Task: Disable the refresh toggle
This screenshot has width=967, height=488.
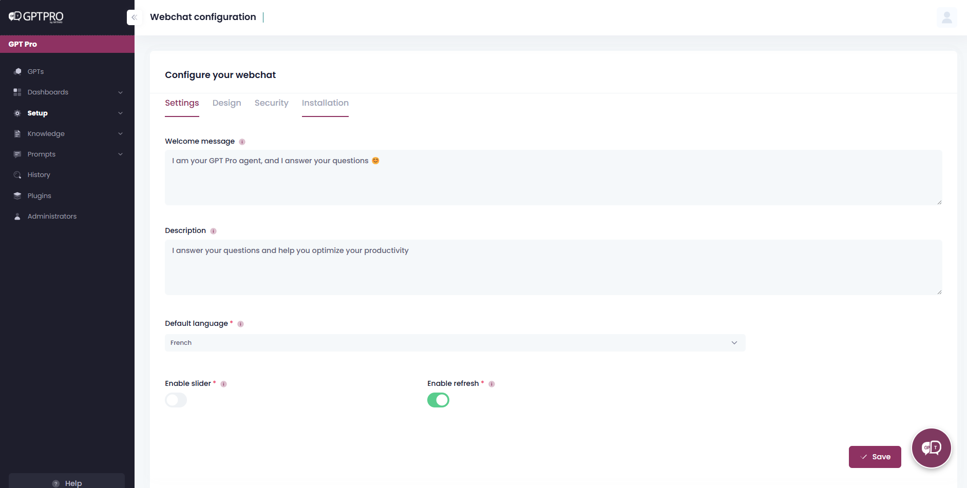Action: click(438, 400)
